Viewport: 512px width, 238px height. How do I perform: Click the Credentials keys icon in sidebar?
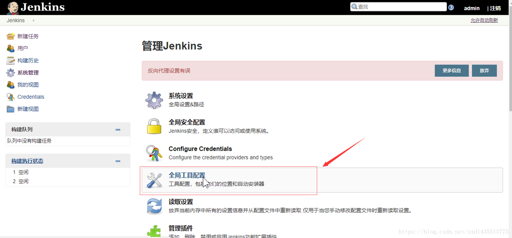coord(10,97)
